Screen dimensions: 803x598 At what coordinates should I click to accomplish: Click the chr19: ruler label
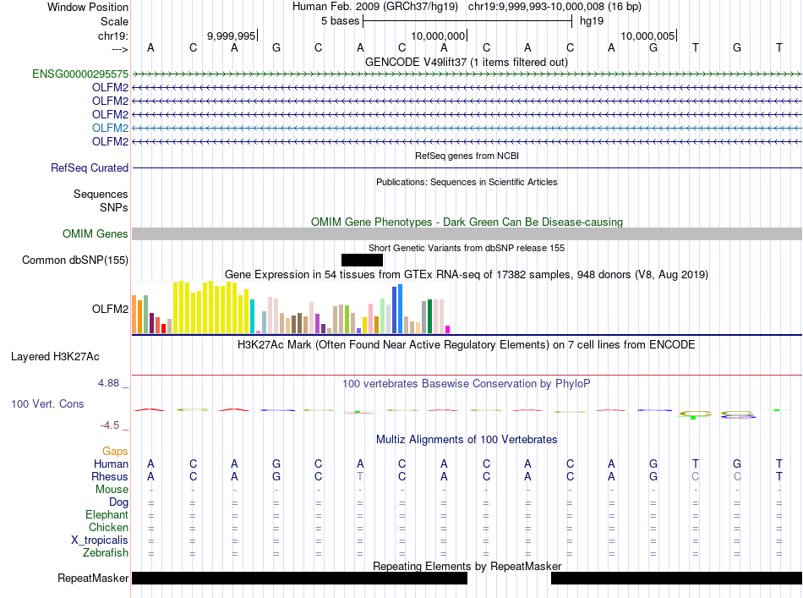tap(112, 36)
